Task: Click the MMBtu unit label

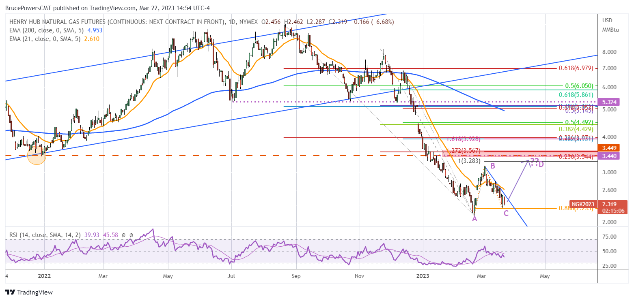Action: point(610,30)
